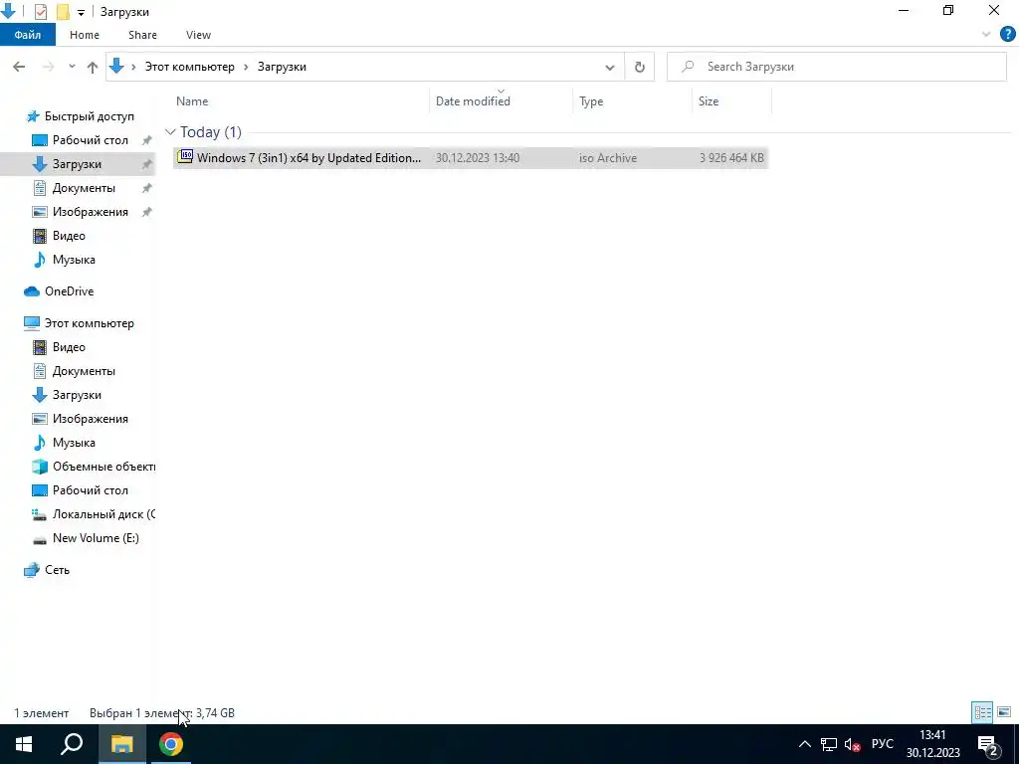Image resolution: width=1019 pixels, height=764 pixels.
Task: Click the New folder quick access icon
Action: (63, 12)
